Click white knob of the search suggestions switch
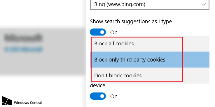 [102, 32]
